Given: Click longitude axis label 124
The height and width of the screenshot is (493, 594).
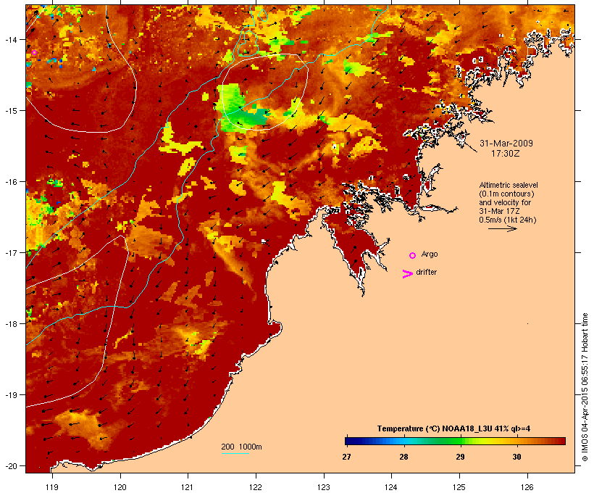Looking at the screenshot, I should coord(391,487).
